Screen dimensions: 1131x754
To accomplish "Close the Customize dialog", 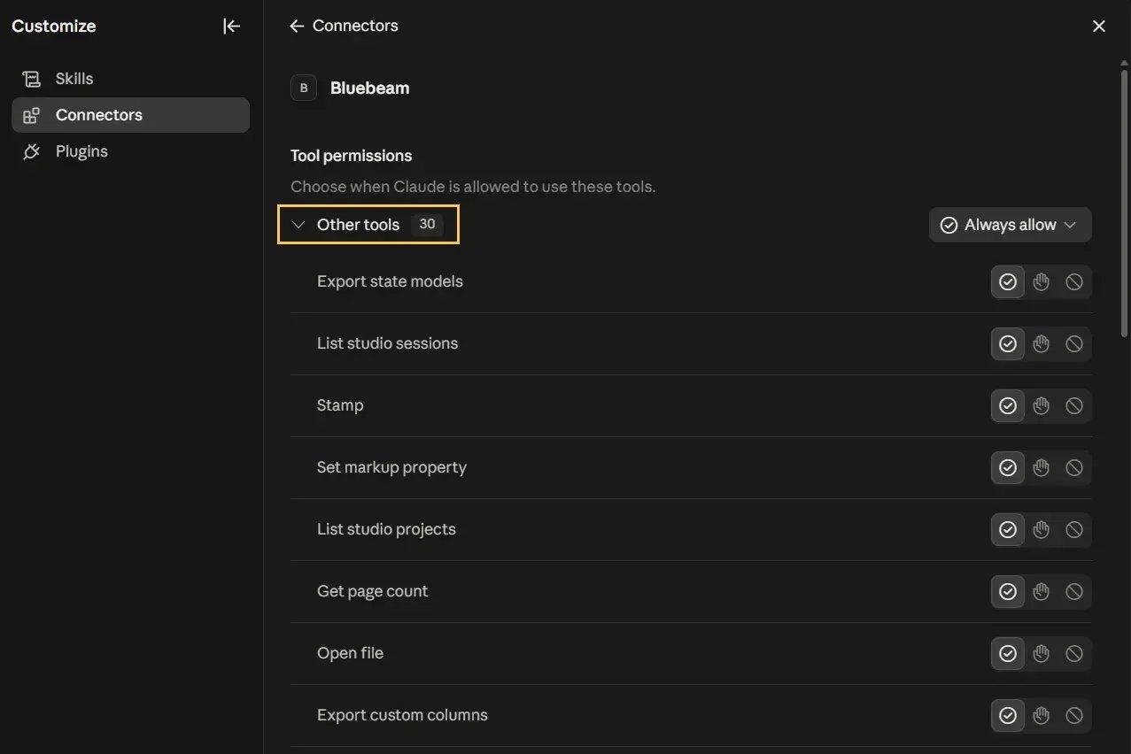I will click(1099, 27).
